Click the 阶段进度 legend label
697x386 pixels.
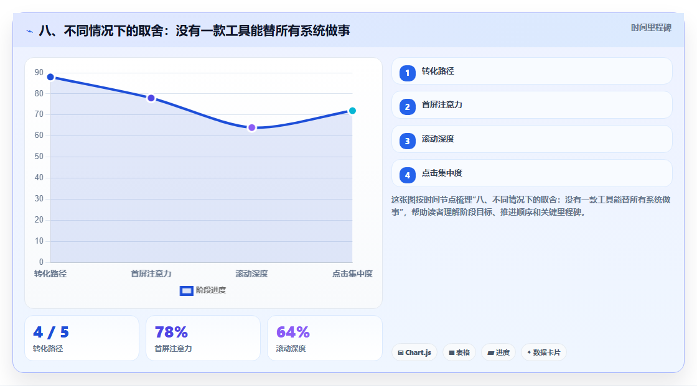pyautogui.click(x=211, y=290)
